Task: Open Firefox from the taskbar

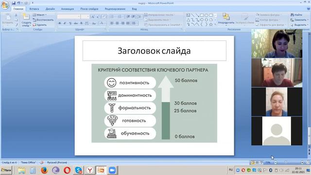Action: click(44, 170)
